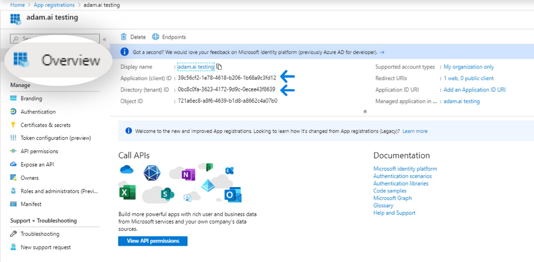The width and height of the screenshot is (534, 262).
Task: Open Branding settings
Action: click(31, 99)
